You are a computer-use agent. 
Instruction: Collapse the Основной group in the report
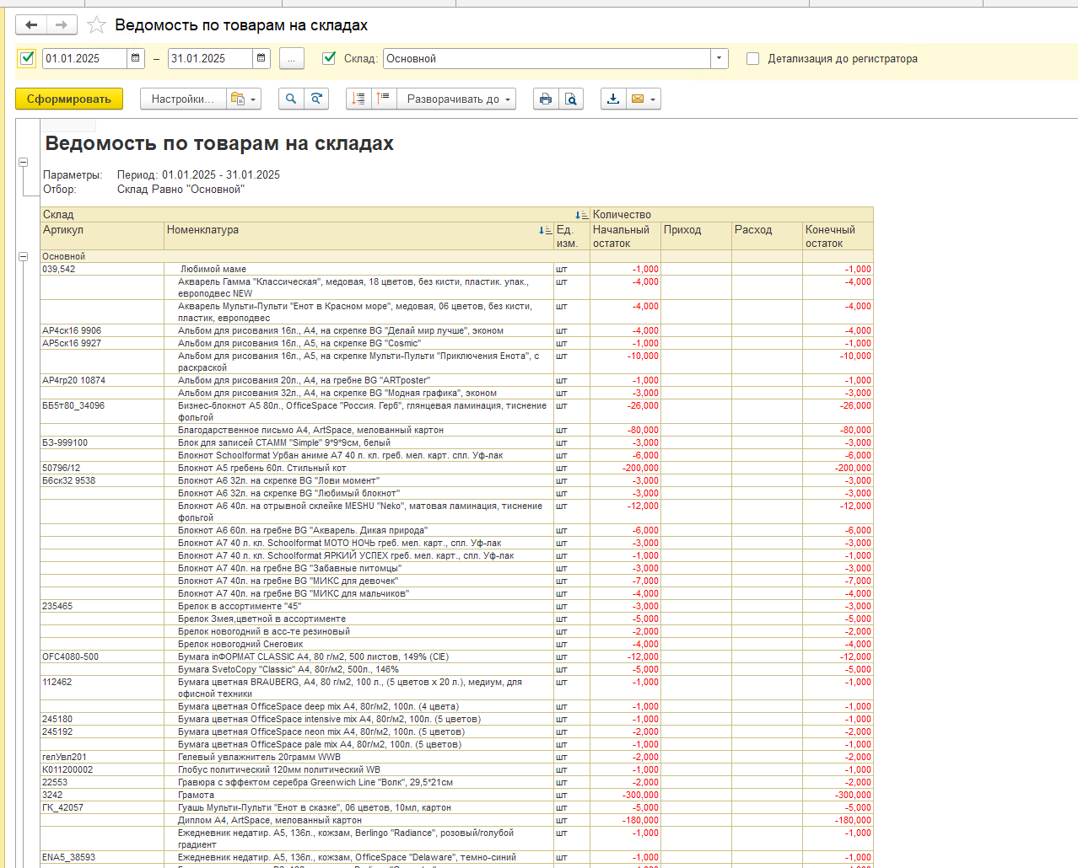[x=24, y=256]
